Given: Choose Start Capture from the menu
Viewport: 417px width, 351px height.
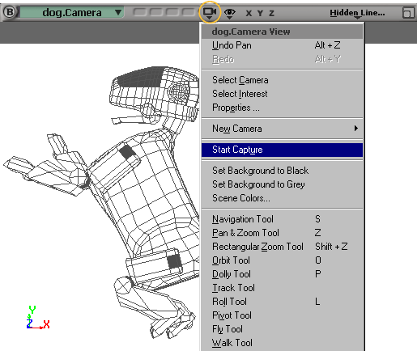Looking at the screenshot, I should click(x=282, y=150).
